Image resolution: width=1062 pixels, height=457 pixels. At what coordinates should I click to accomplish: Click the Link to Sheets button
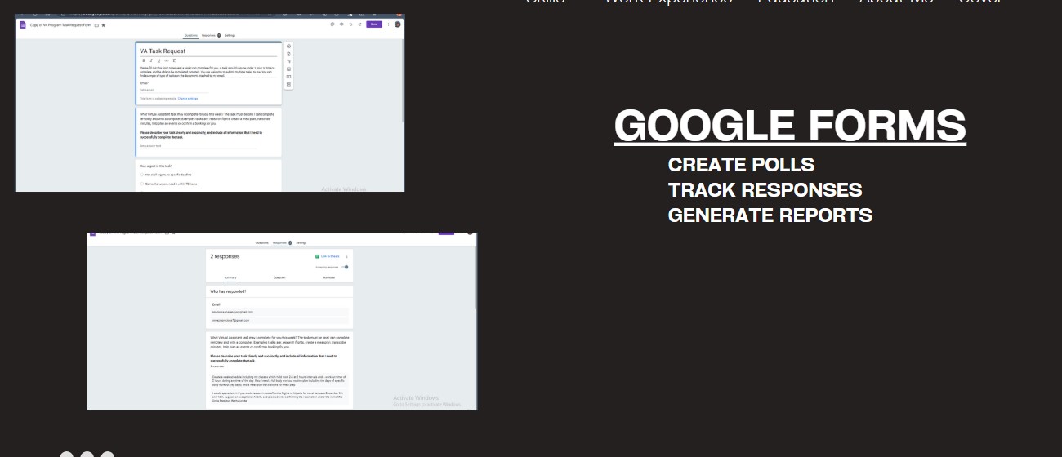pos(329,256)
